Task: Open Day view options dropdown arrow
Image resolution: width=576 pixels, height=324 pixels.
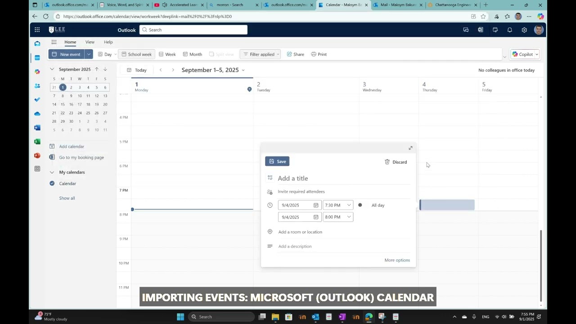Action: click(116, 54)
